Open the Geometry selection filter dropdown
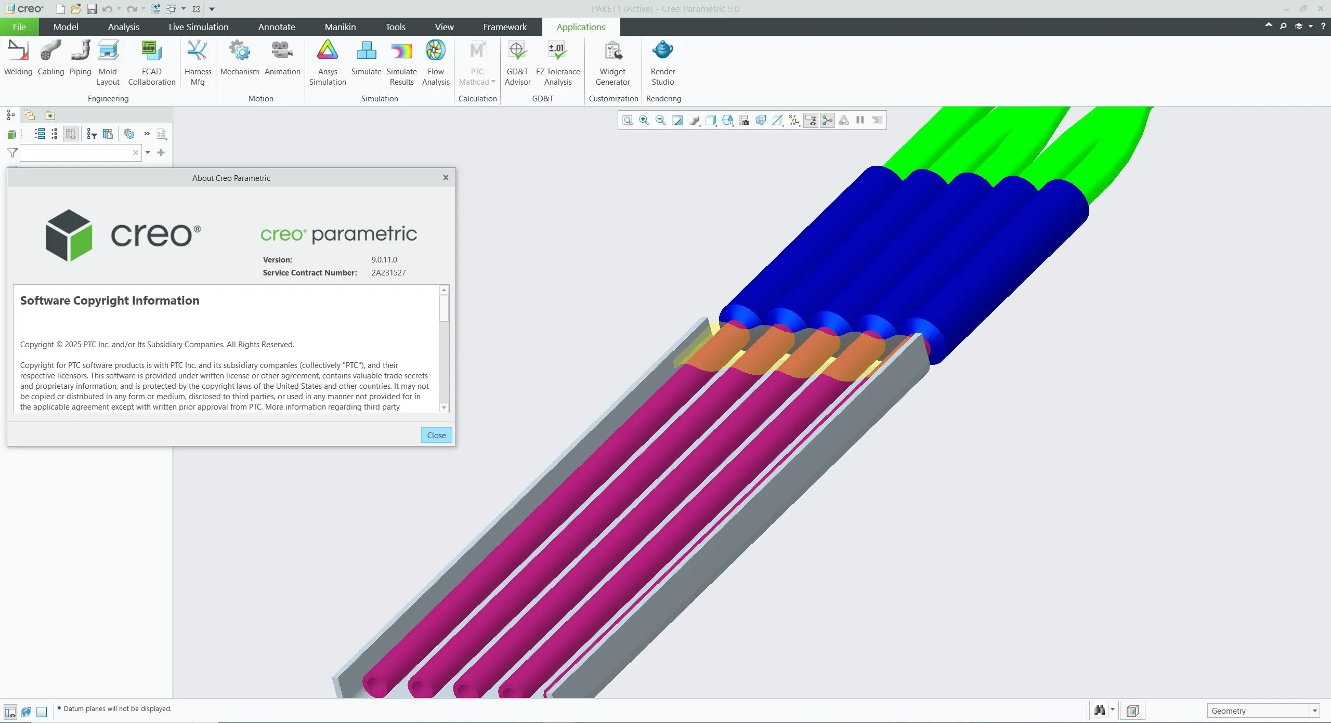 pyautogui.click(x=1314, y=711)
